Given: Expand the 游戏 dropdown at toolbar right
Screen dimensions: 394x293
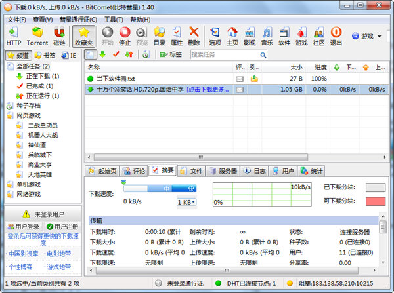Looking at the screenshot, I should pyautogui.click(x=380, y=36).
